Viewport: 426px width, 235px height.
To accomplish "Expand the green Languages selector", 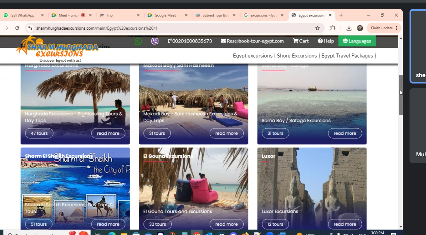I will (x=357, y=41).
